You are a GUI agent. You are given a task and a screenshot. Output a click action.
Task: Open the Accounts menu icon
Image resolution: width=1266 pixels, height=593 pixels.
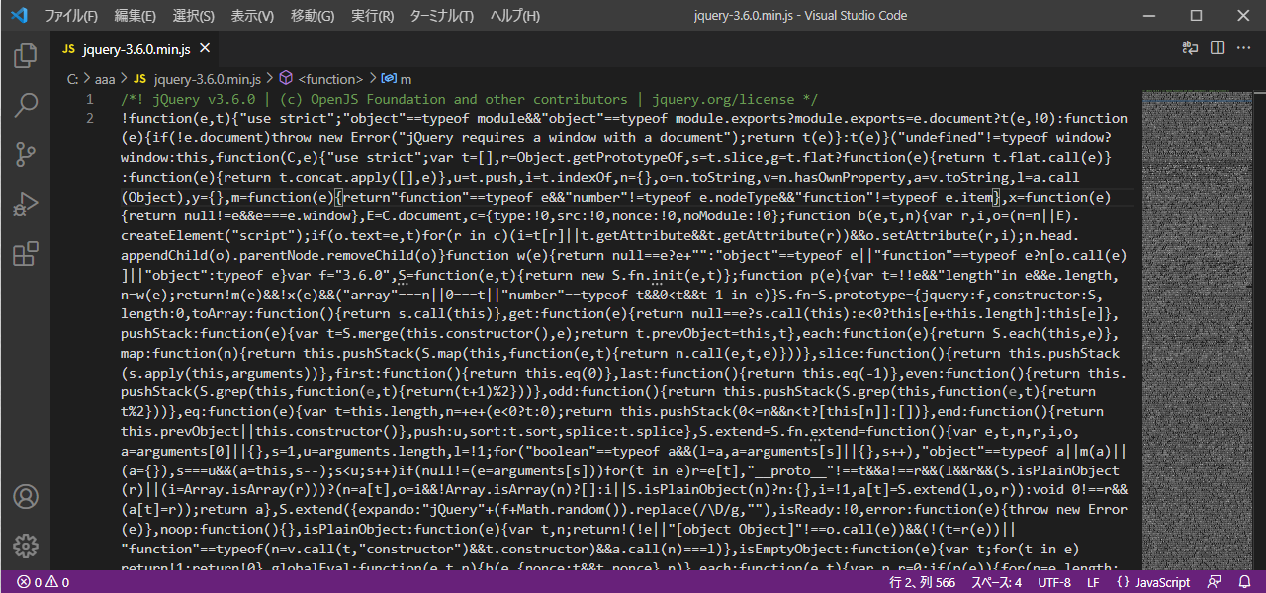26,496
